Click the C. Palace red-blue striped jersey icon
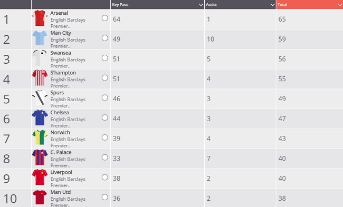This screenshot has width=343, height=207. coord(40,157)
